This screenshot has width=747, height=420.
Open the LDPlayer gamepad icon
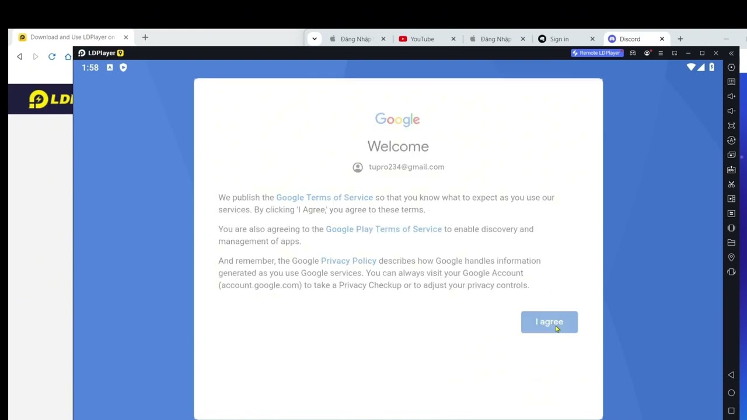click(x=633, y=53)
